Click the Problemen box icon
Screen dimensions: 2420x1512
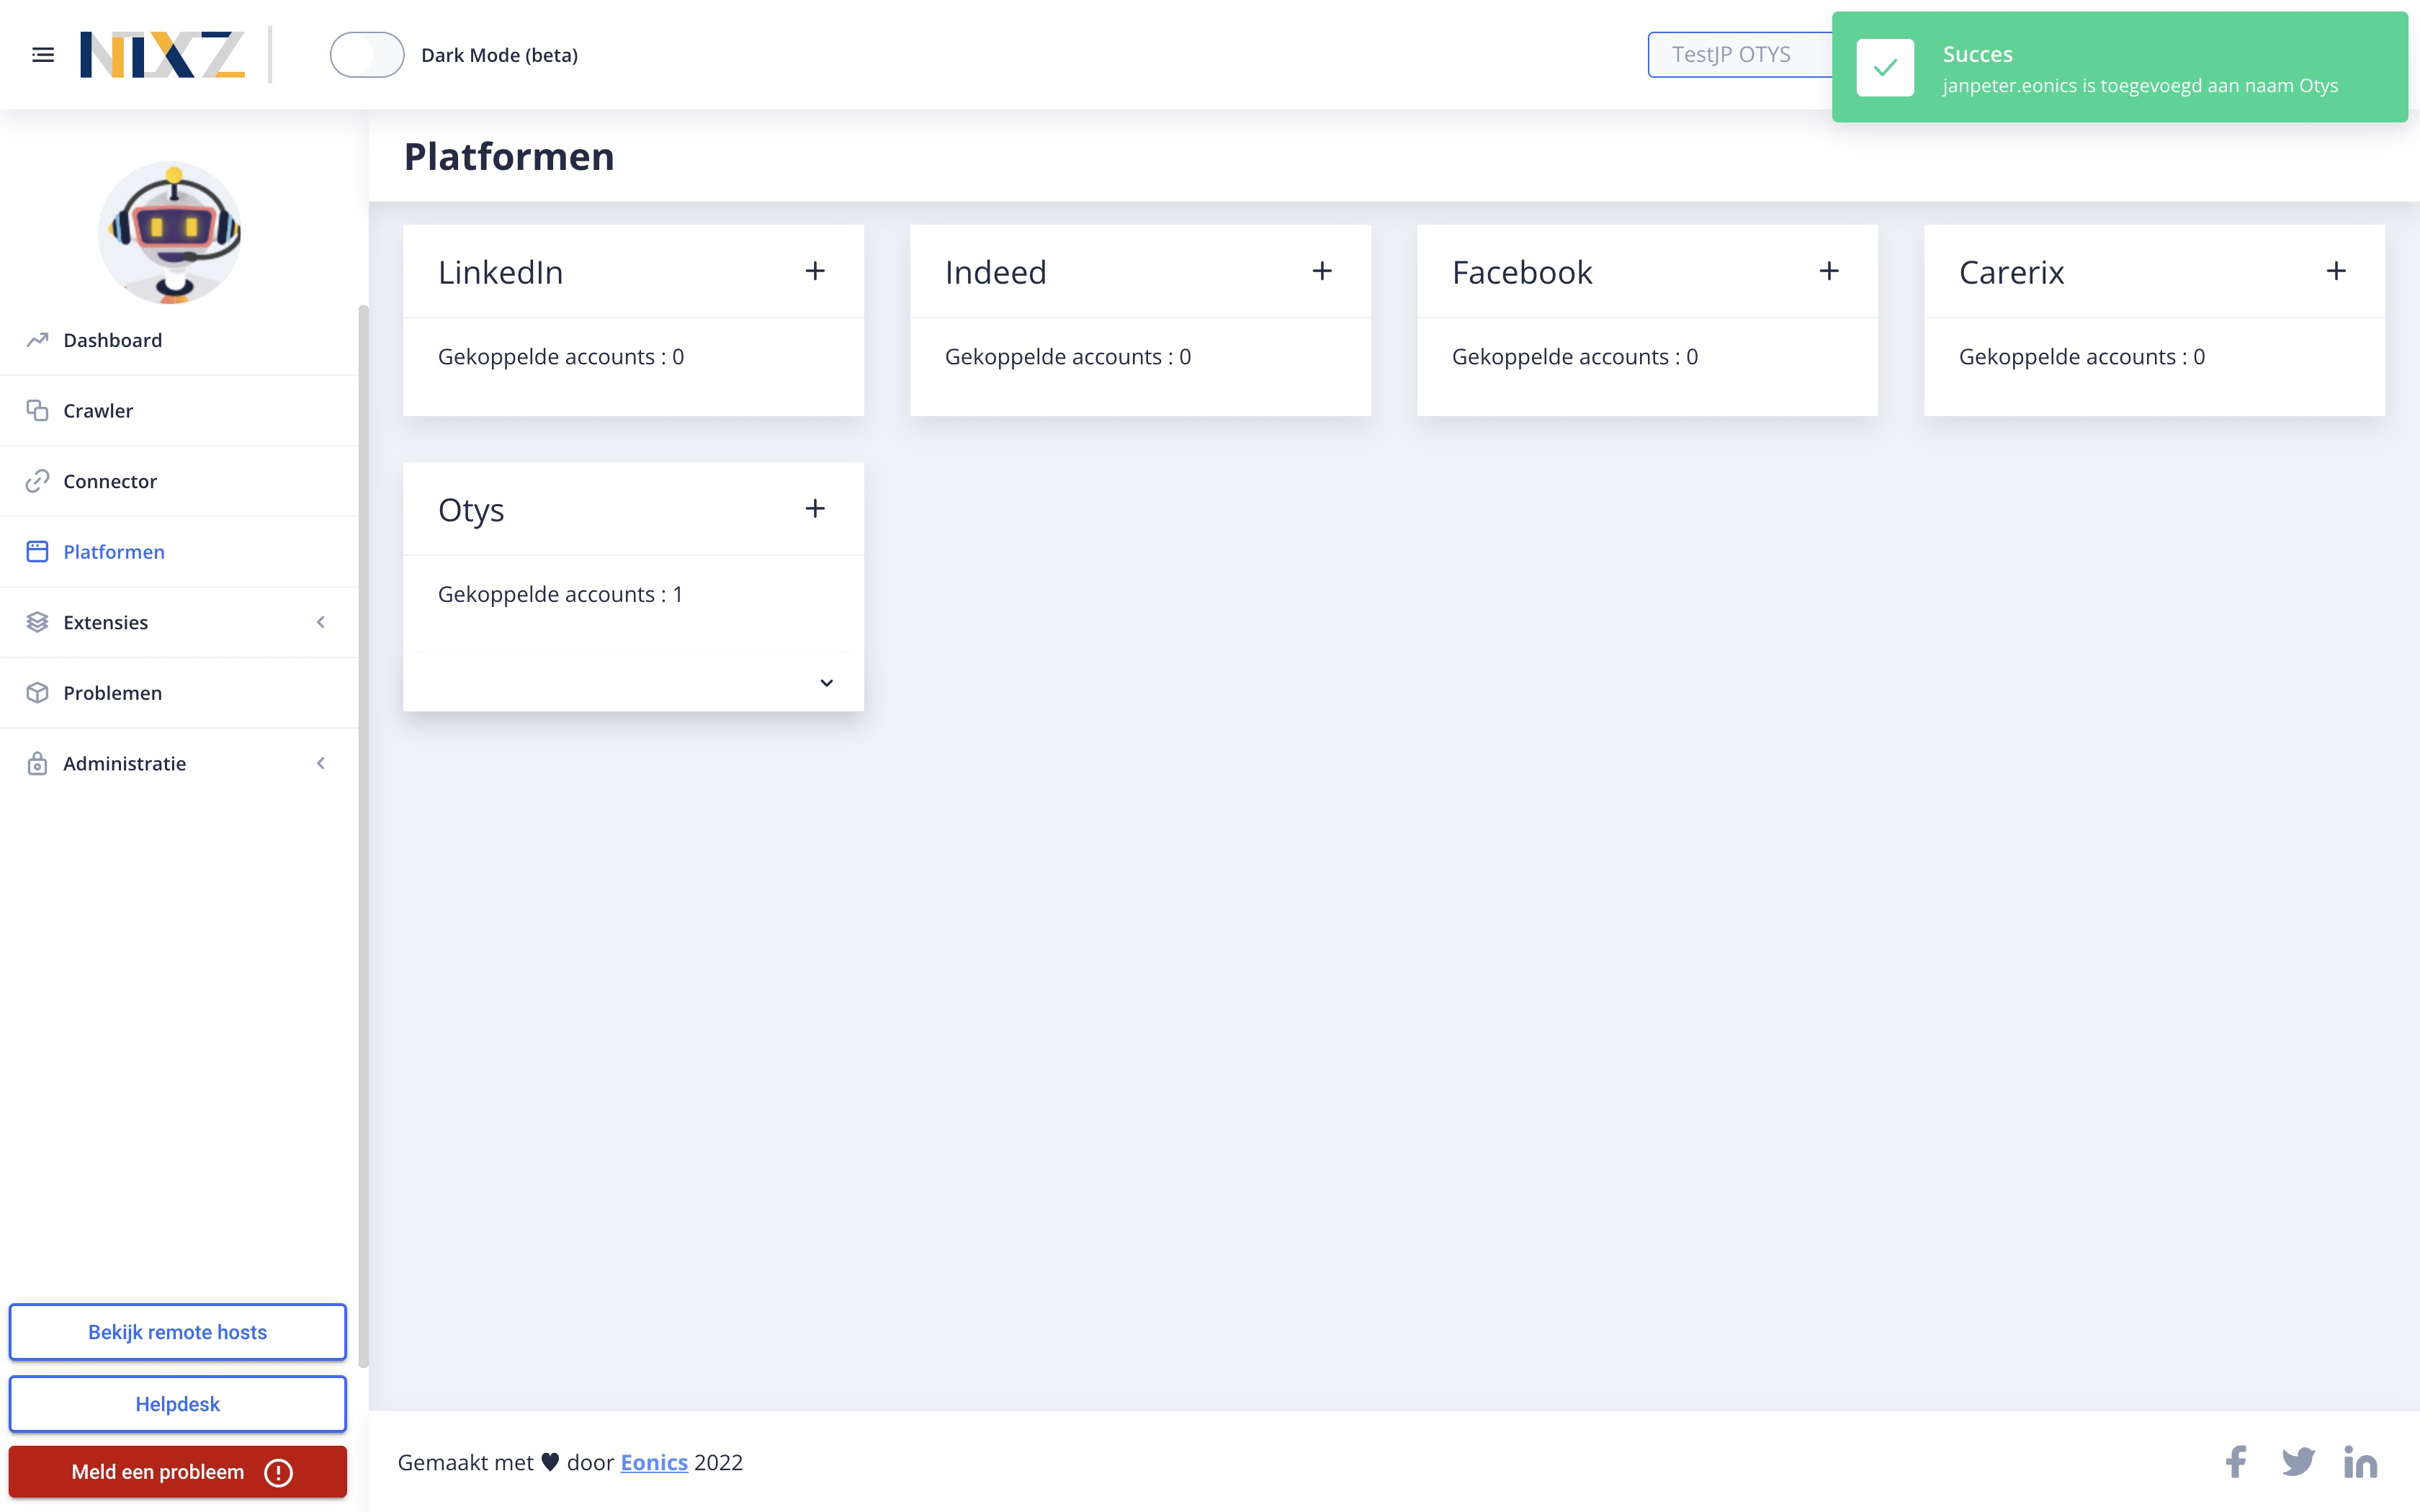pyautogui.click(x=37, y=693)
